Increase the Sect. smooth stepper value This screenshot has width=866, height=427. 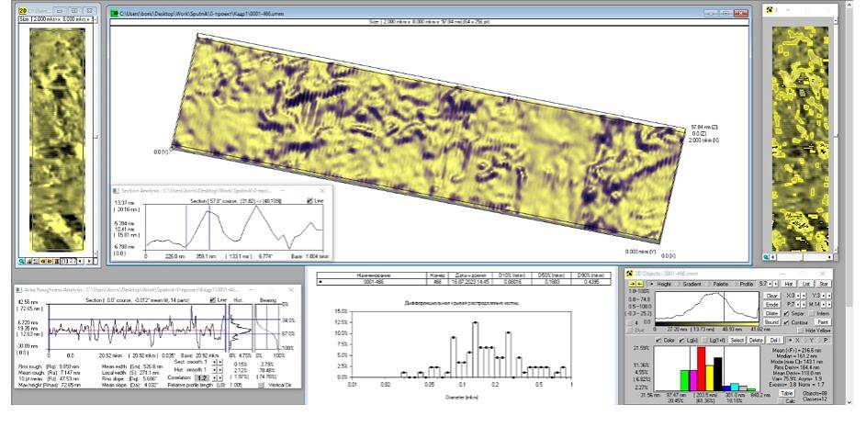click(221, 361)
